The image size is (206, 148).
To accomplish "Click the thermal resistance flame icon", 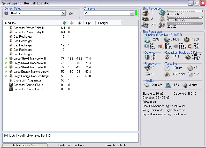I will pos(161,46).
